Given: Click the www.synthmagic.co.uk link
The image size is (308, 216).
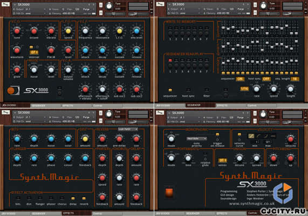Looking at the screenshot, I should click(251, 204).
